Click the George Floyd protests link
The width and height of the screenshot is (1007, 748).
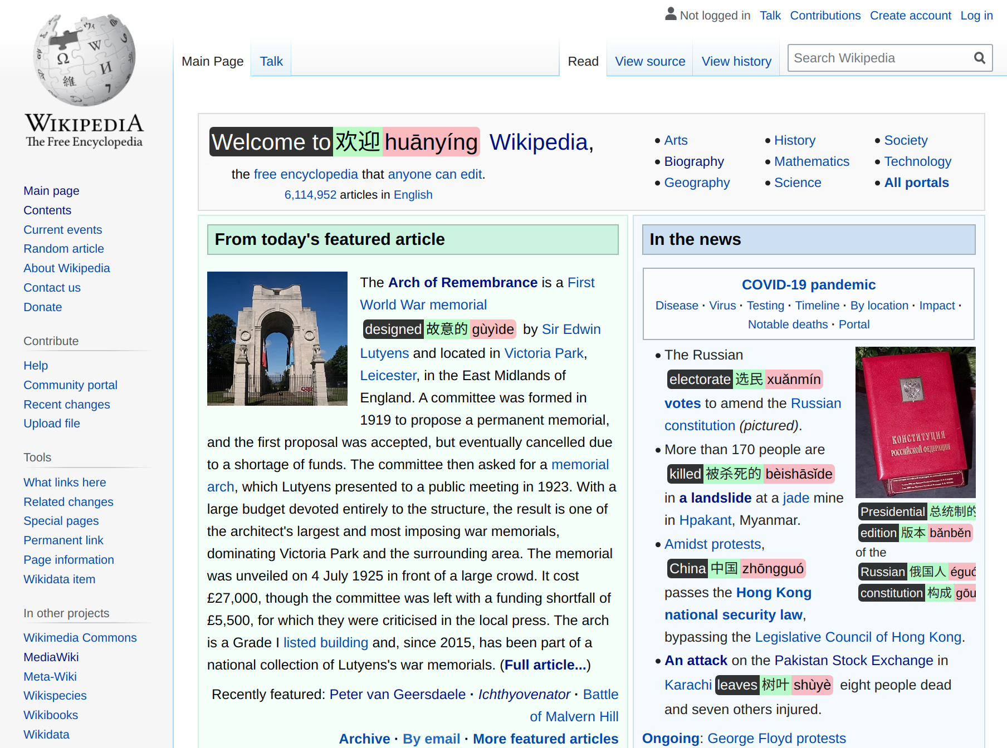[x=776, y=739]
